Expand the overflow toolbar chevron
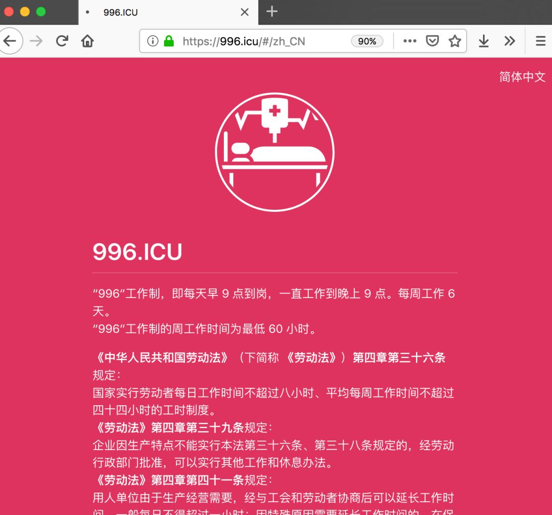The image size is (552, 515). tap(510, 41)
